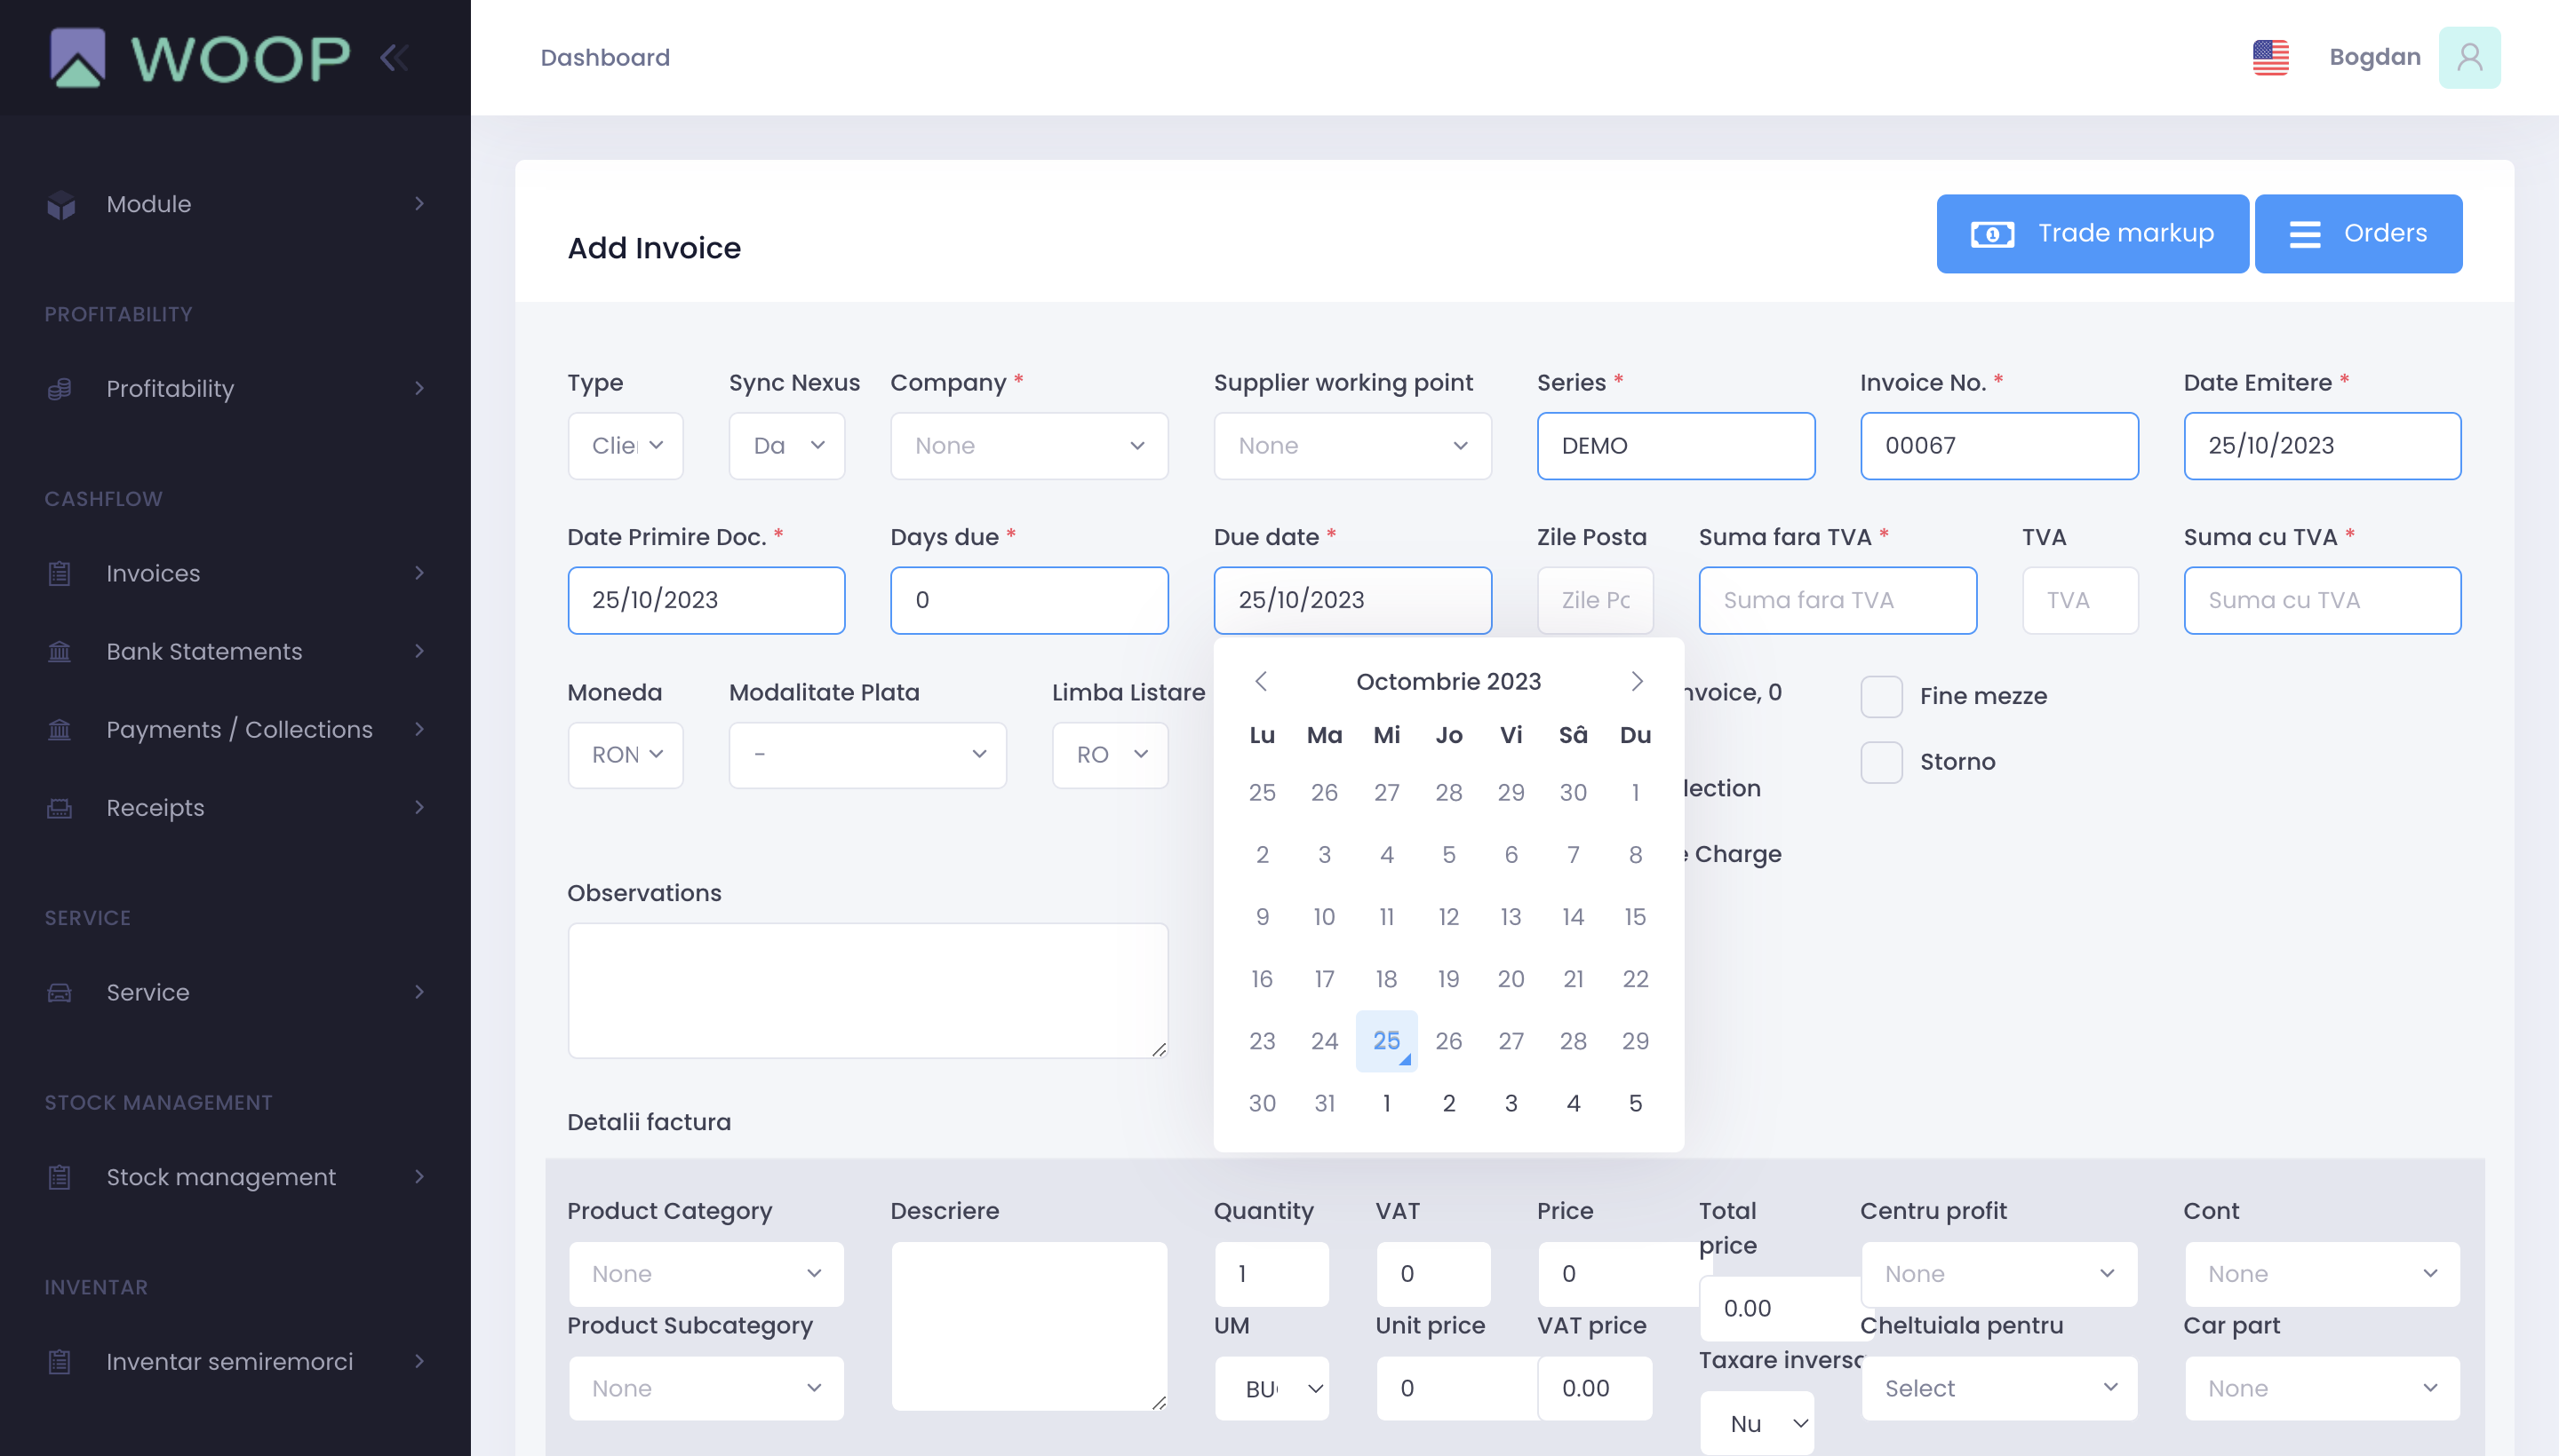This screenshot has width=2559, height=1456.
Task: Open the user avatar icon
Action: coord(2469,57)
